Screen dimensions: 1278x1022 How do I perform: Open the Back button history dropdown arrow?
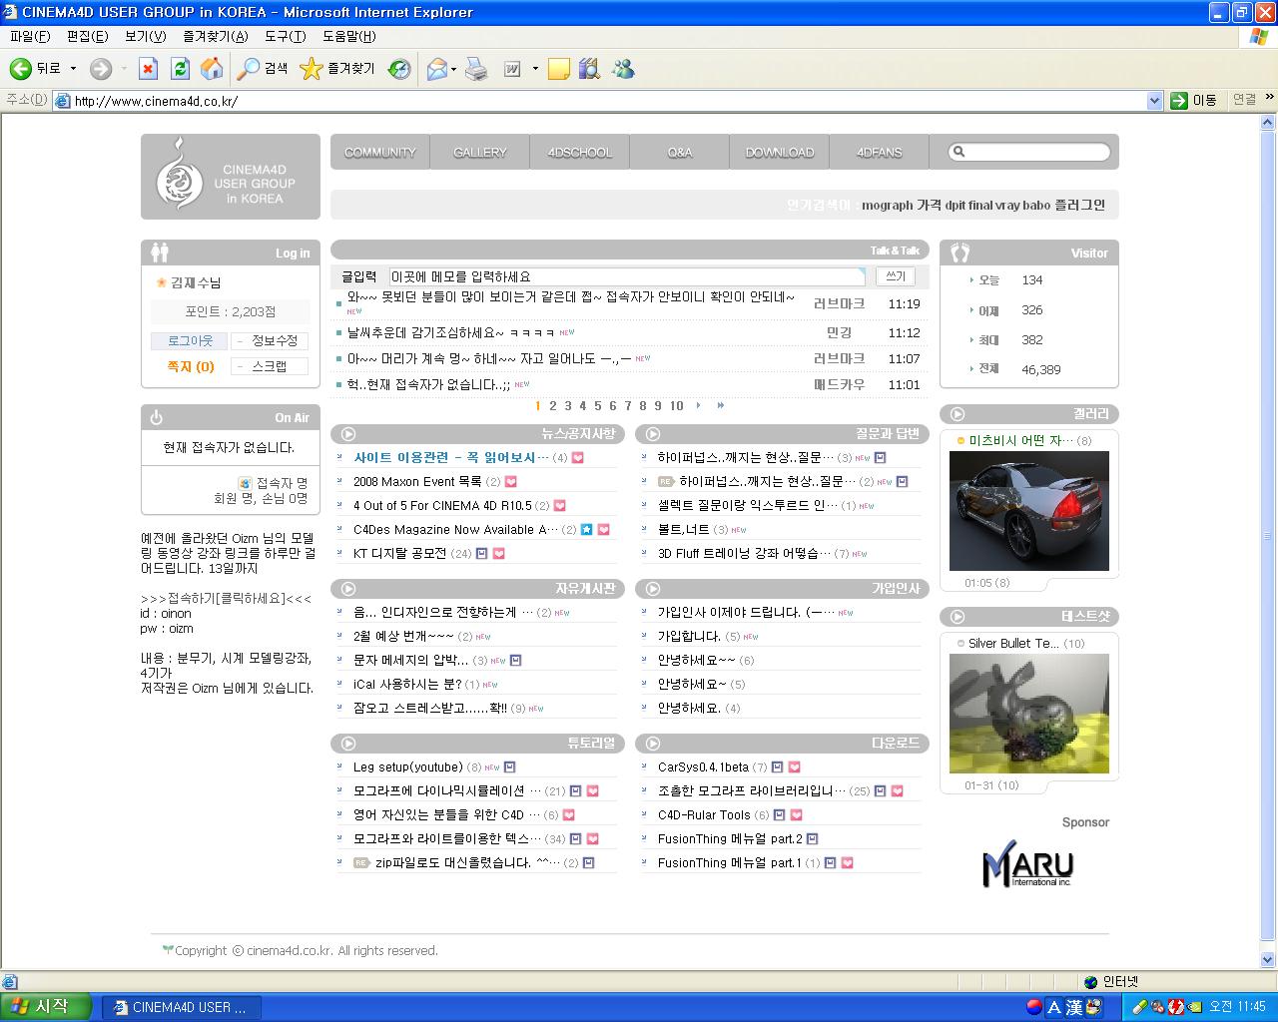(x=73, y=69)
